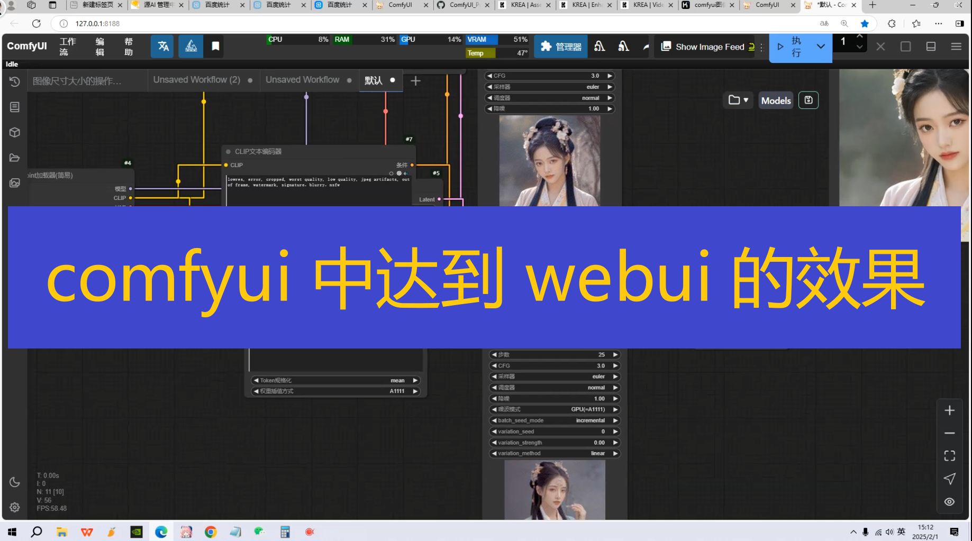Zoom out the canvas with minus button
The height and width of the screenshot is (541, 972).
[949, 433]
